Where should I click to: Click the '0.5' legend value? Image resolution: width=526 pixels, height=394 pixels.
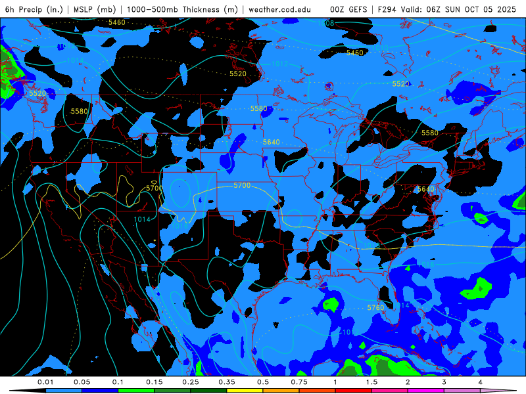[263, 382]
